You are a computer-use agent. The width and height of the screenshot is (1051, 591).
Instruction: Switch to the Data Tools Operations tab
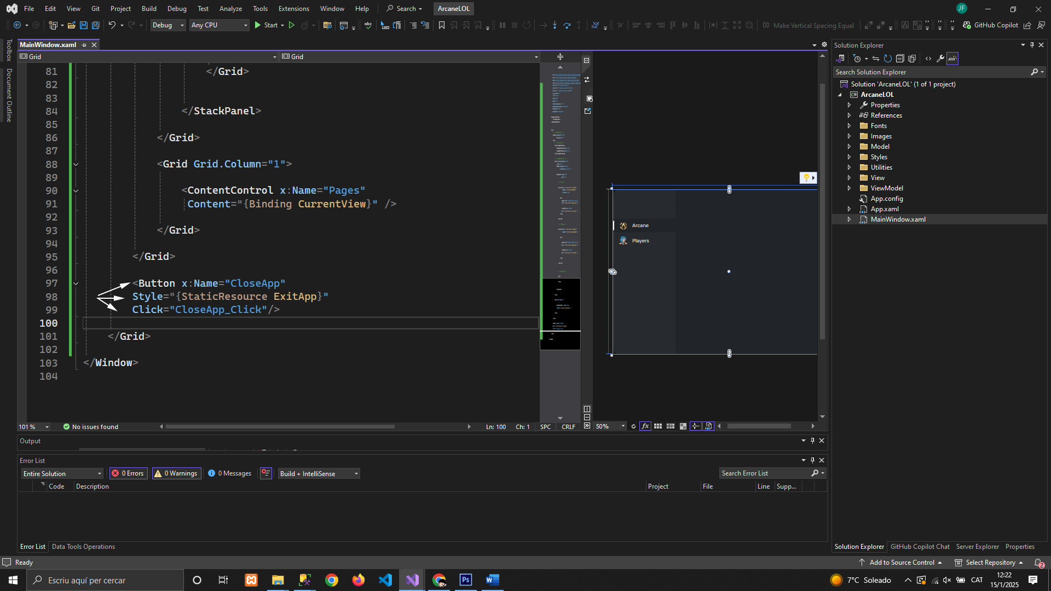83,547
